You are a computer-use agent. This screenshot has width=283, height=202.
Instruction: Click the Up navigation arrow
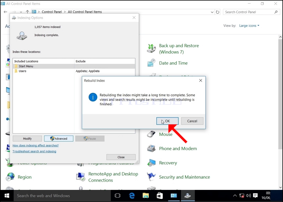point(27,12)
